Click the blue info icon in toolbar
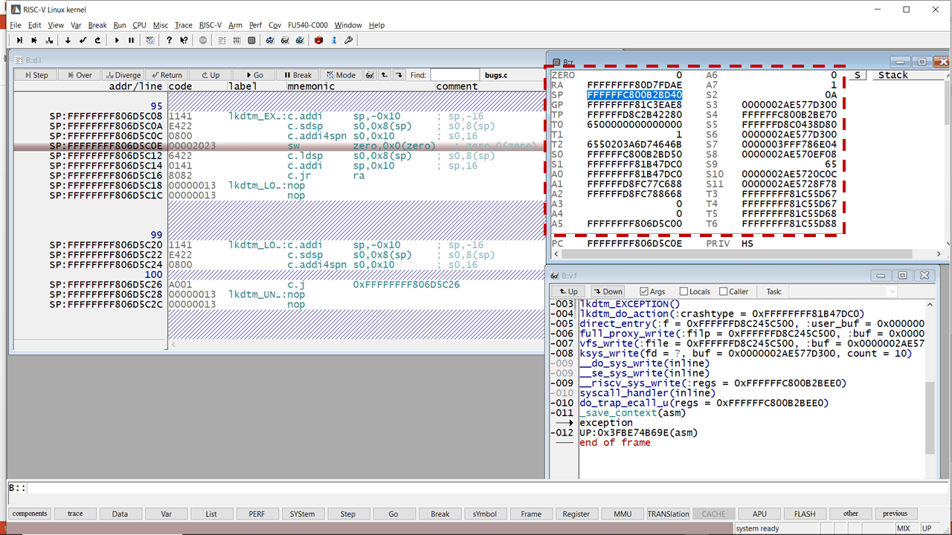952x535 pixels. point(334,40)
